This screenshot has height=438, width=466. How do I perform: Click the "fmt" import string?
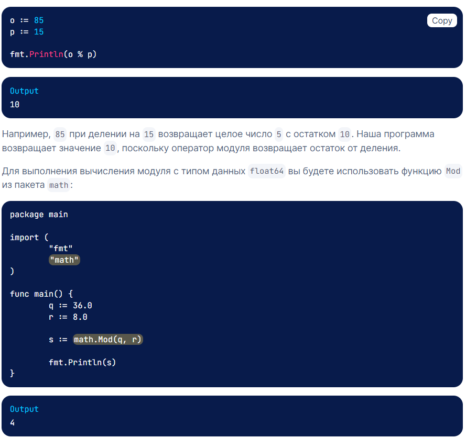coord(60,249)
